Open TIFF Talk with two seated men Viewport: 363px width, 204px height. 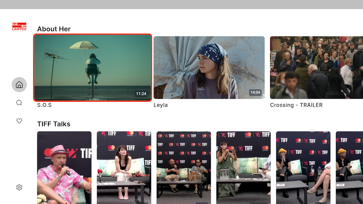tap(184, 168)
